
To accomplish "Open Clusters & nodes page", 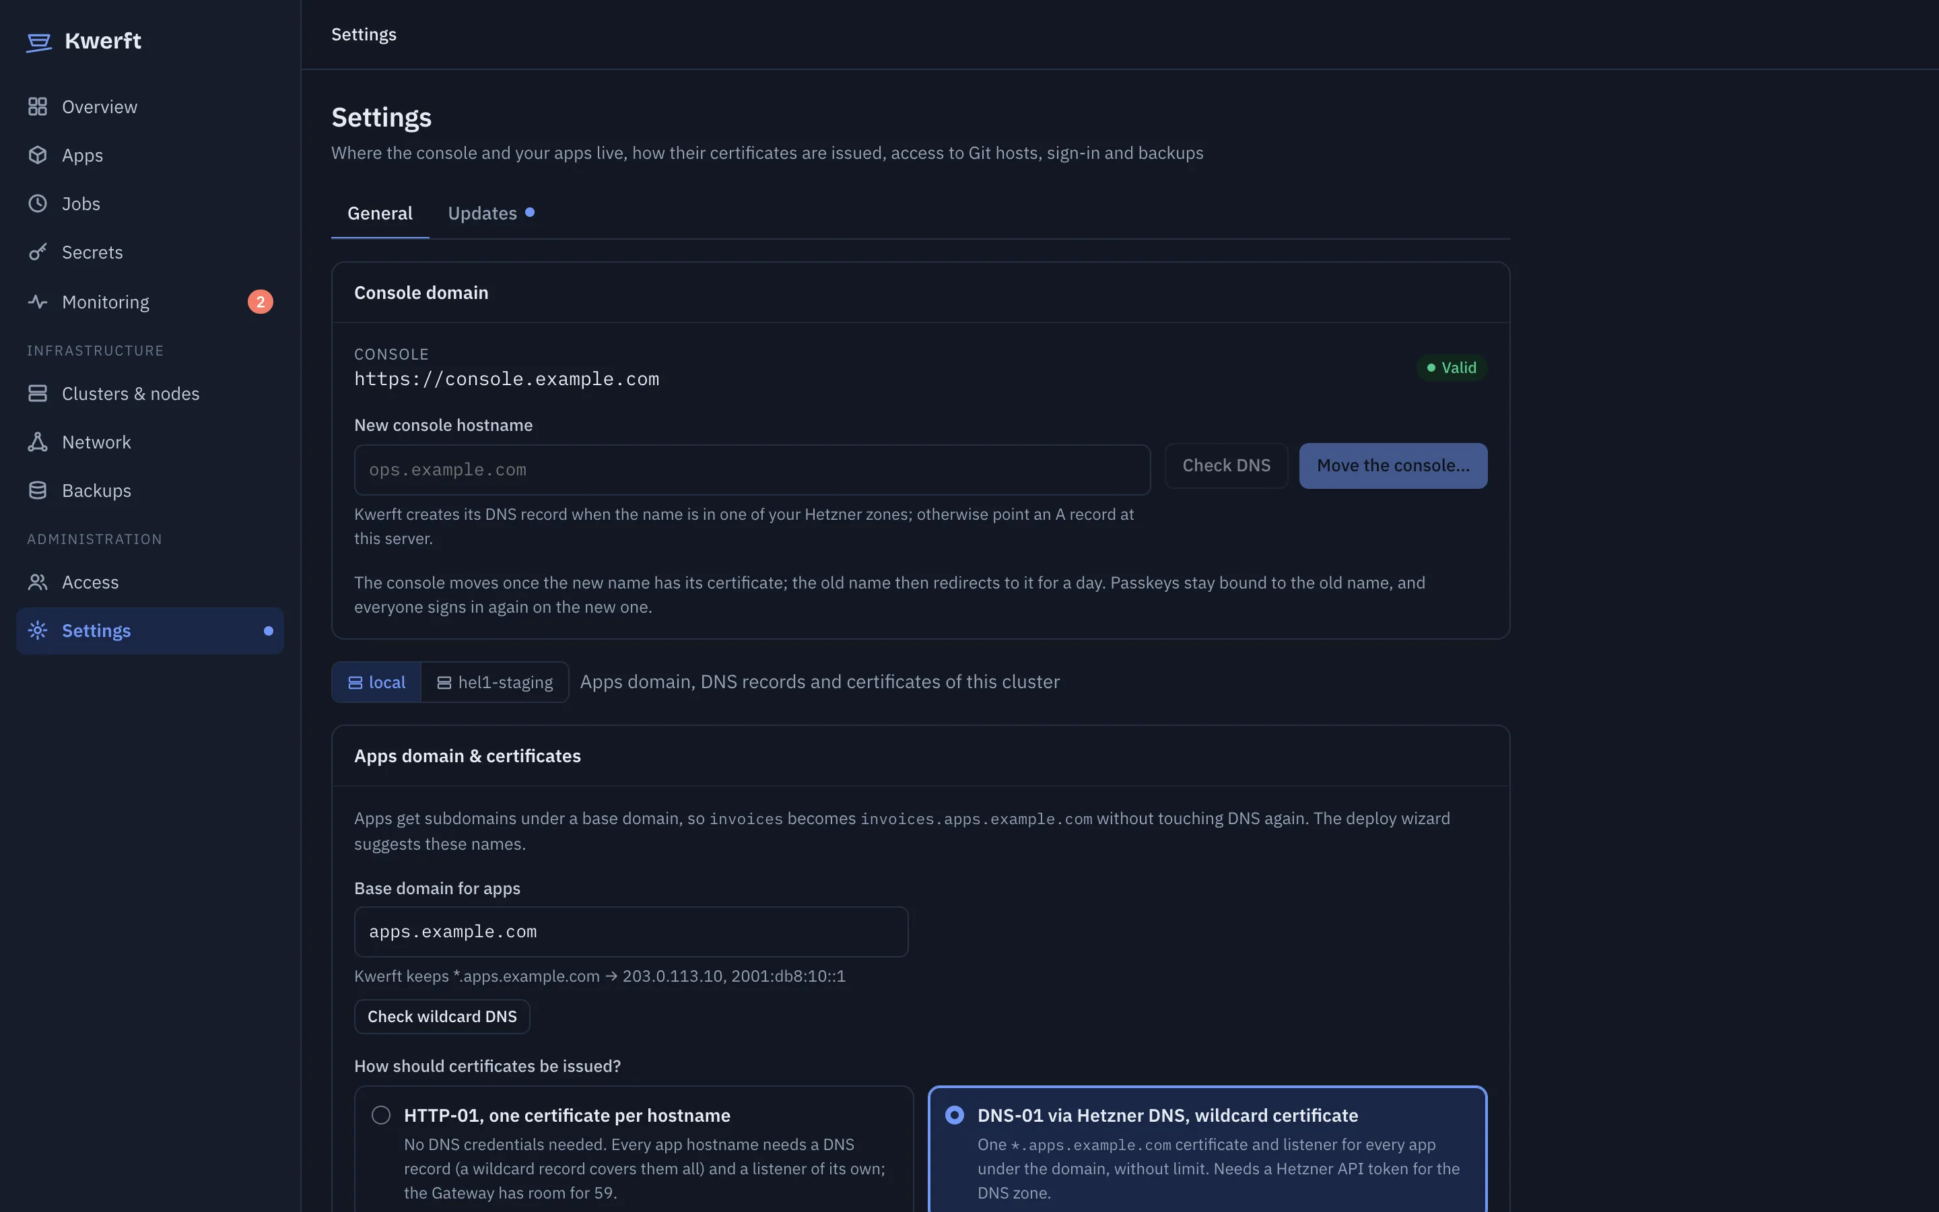I will (150, 394).
